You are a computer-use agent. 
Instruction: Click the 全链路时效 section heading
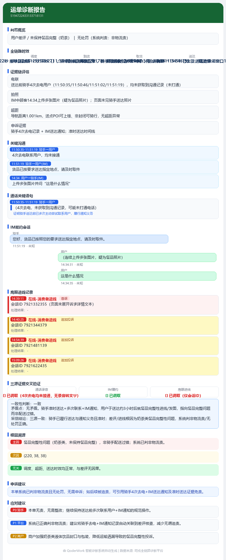[x=20, y=51]
